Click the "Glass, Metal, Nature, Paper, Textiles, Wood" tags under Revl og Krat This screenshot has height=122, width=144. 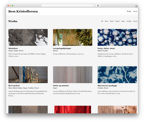24,88
